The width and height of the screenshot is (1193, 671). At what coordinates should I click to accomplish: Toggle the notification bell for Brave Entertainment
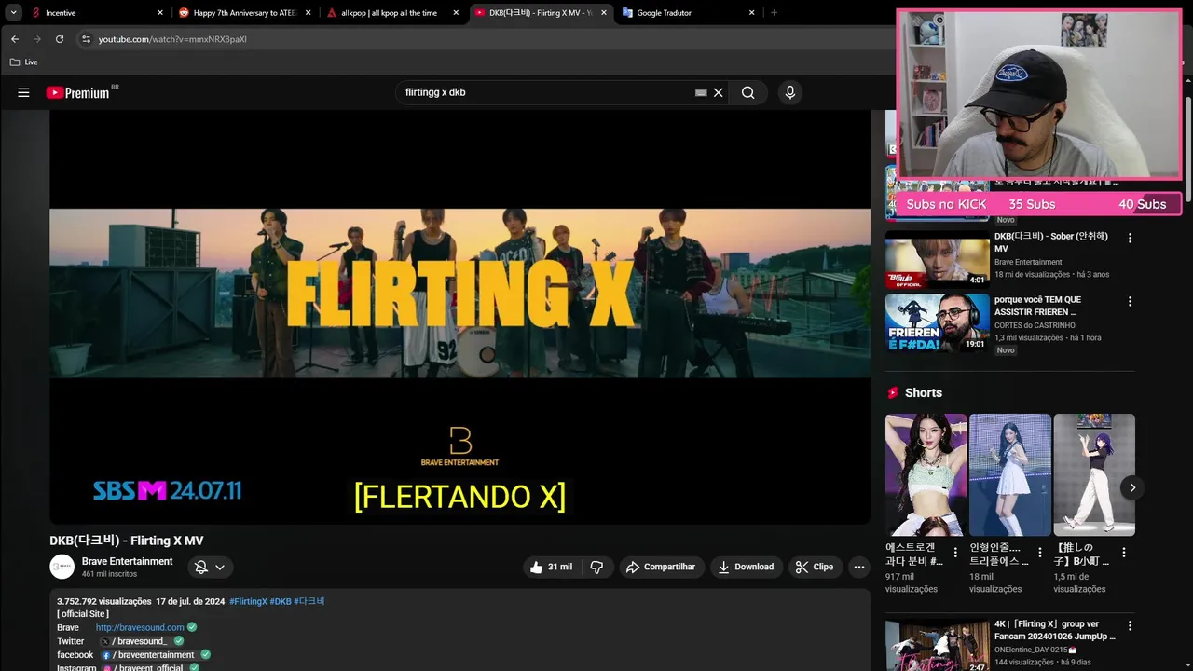[x=200, y=567]
